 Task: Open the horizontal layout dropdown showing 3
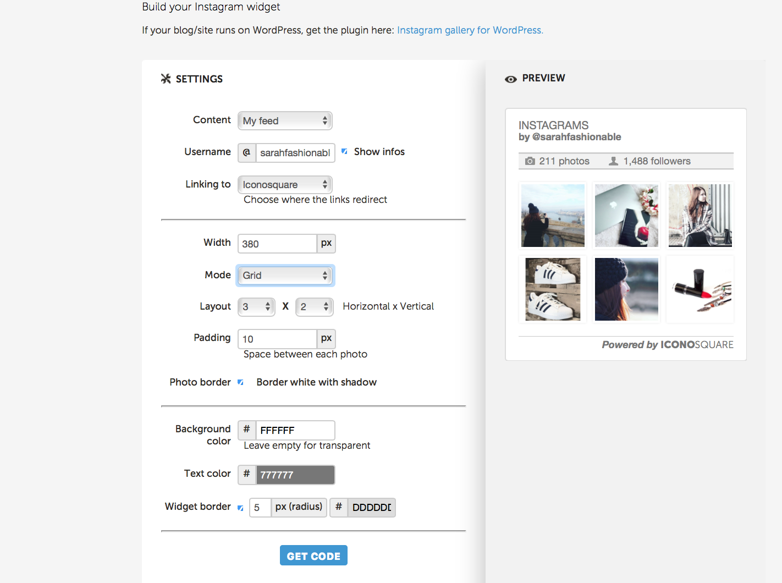(x=256, y=307)
